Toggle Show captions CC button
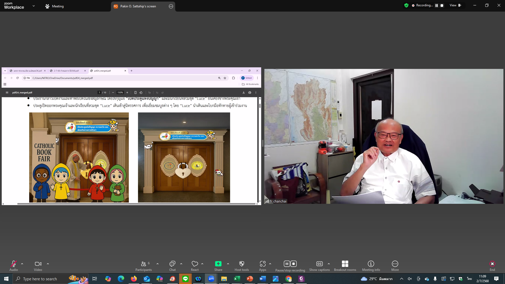505x284 pixels. pos(319,264)
